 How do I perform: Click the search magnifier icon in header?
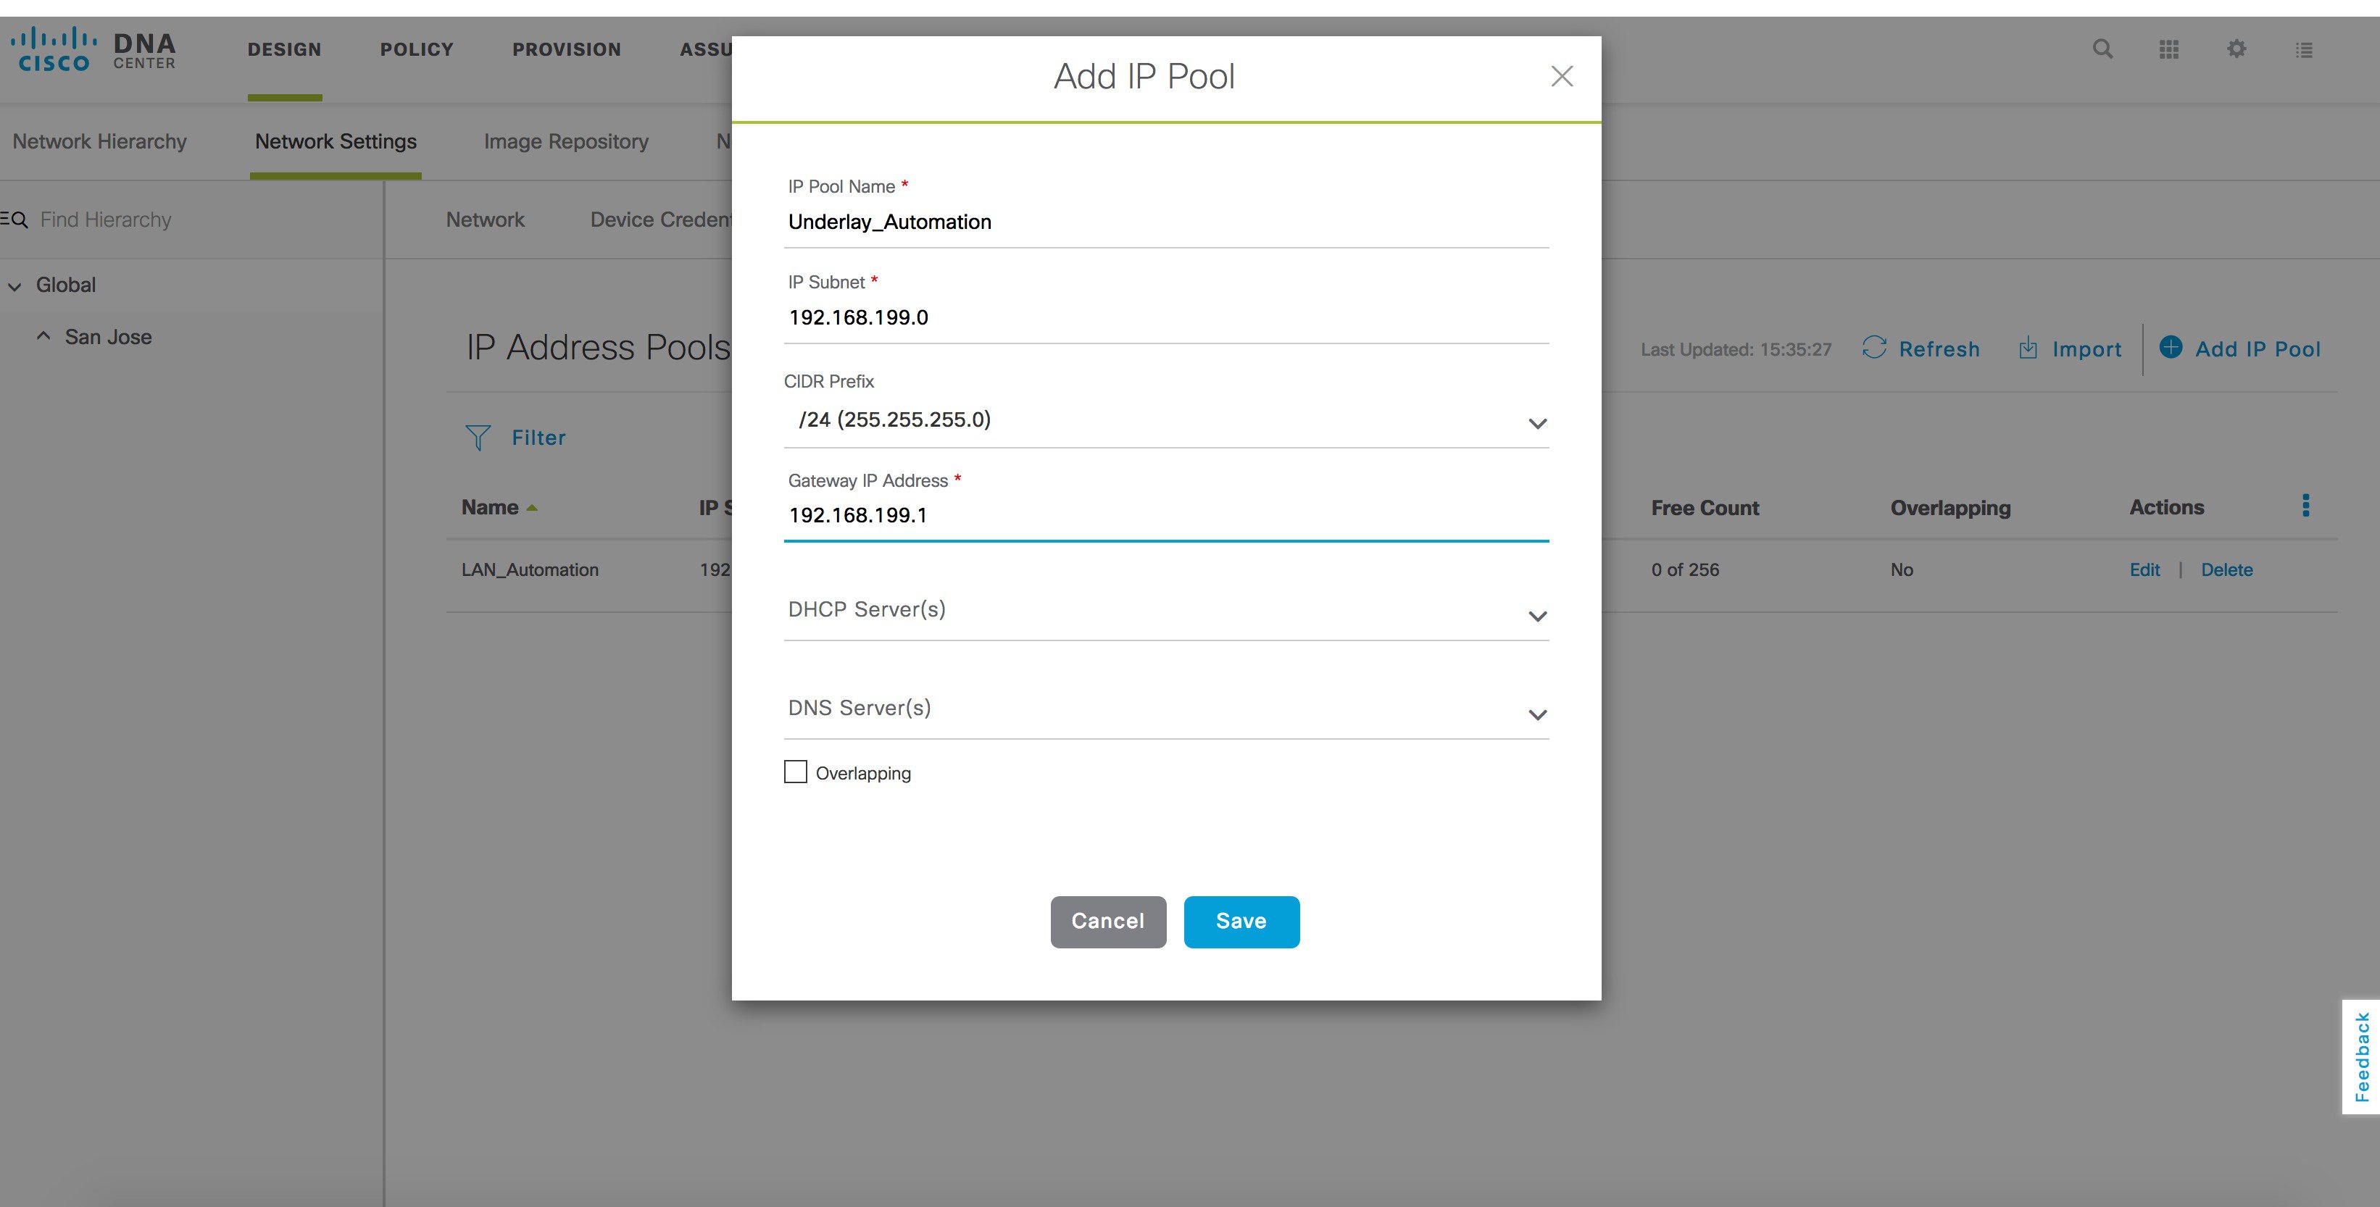(x=2102, y=49)
